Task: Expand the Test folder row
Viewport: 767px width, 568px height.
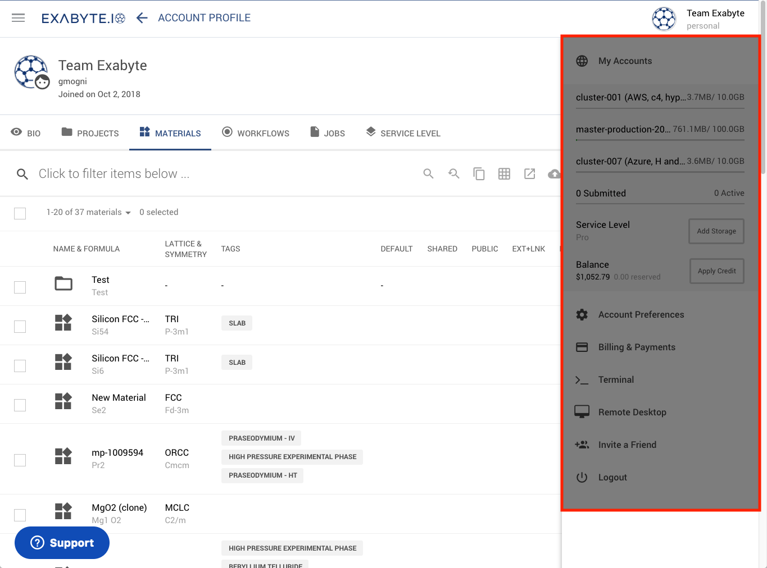Action: 63,284
